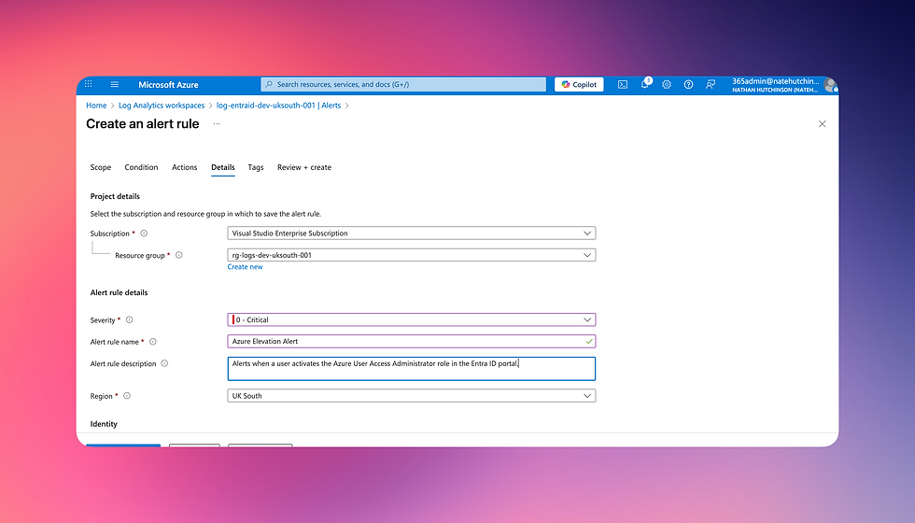Click the Alert rule name field
This screenshot has width=915, height=523.
pos(412,342)
